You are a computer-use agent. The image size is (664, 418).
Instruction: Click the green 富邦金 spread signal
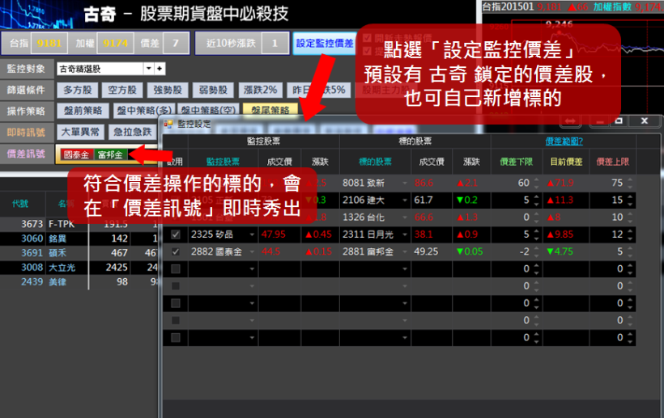110,154
